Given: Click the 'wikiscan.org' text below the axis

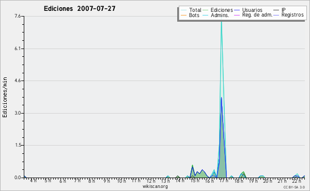Looking at the screenshot, I should [x=155, y=186].
